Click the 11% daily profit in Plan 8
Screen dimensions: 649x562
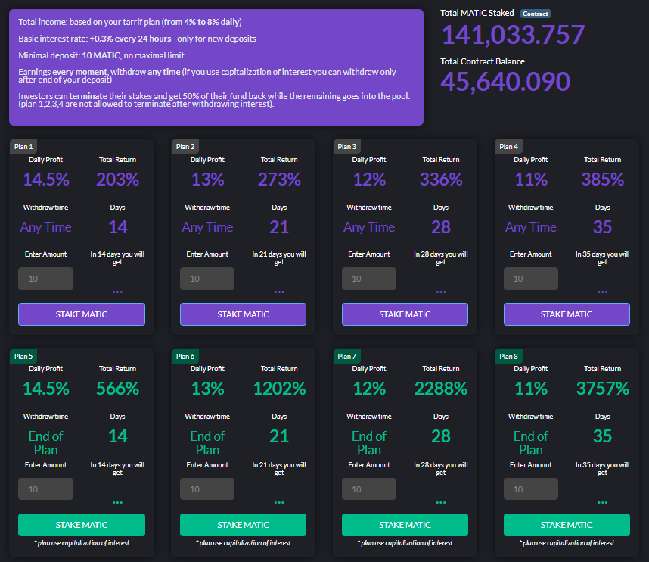click(531, 389)
